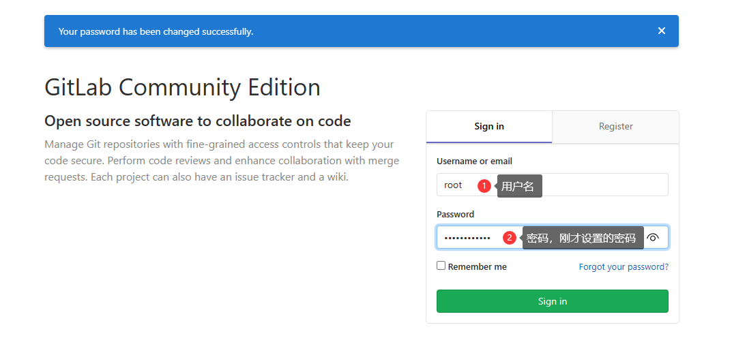This screenshot has height=340, width=747.
Task: Open the Forgot your password link
Action: coord(624,267)
